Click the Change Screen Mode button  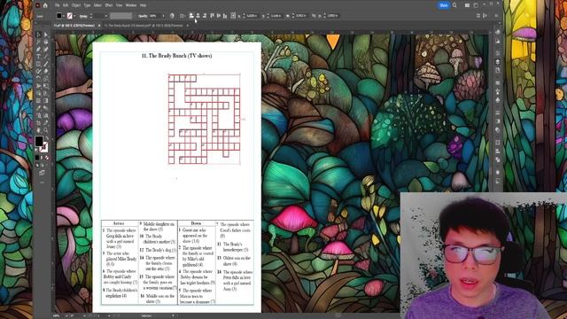pyautogui.click(x=42, y=174)
